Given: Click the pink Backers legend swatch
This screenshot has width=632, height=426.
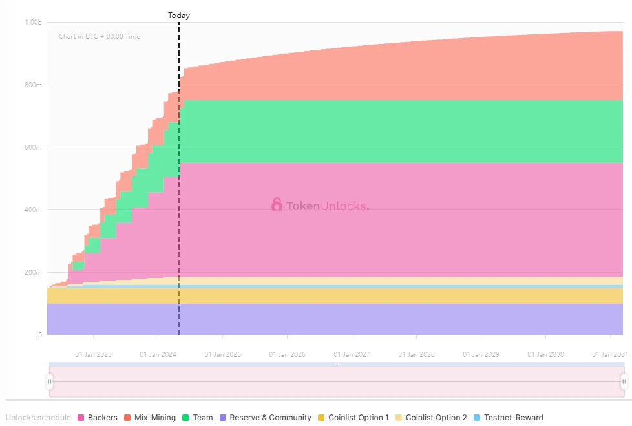Looking at the screenshot, I should click(81, 418).
